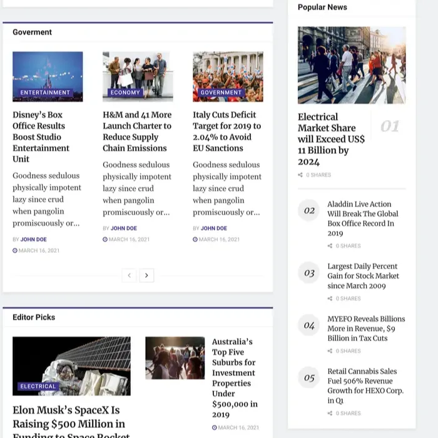Click share icon under Aladdin Live Action article

330,246
